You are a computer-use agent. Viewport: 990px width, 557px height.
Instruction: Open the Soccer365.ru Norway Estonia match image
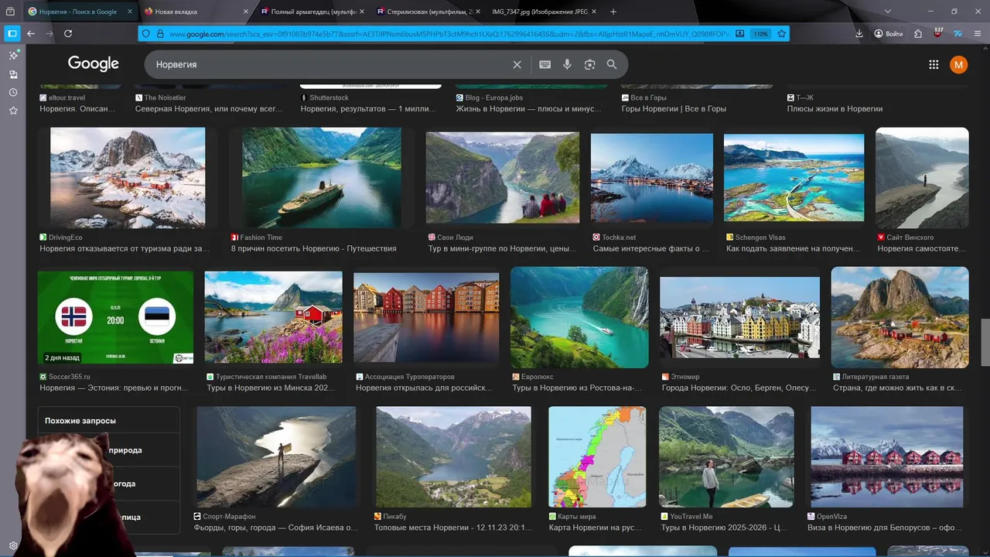[x=115, y=317]
